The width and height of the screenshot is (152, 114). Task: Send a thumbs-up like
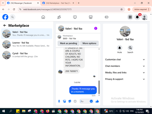coord(97,101)
